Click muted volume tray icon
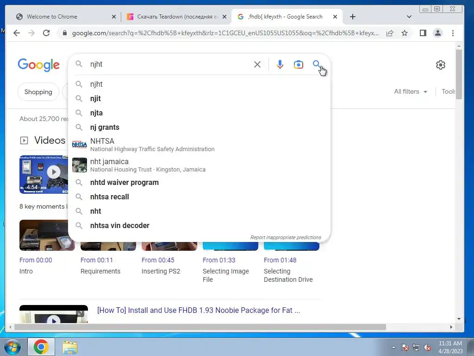This screenshot has width=474, height=356. [x=427, y=347]
